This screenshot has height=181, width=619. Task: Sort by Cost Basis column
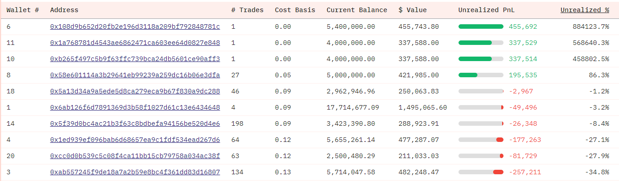pos(295,10)
